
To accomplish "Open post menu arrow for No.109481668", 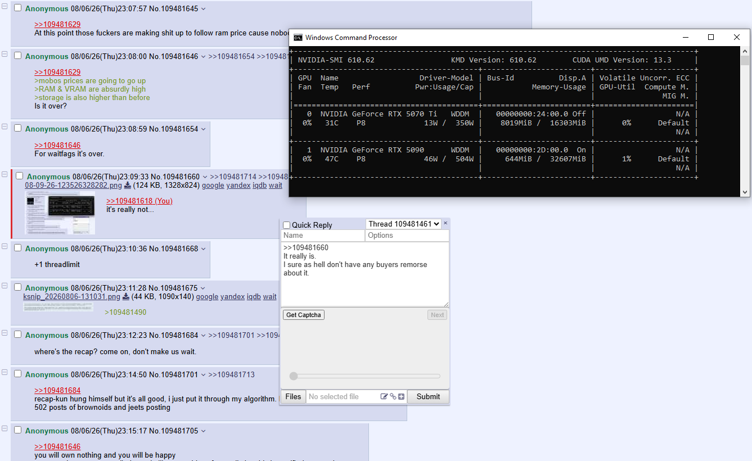I will [204, 248].
